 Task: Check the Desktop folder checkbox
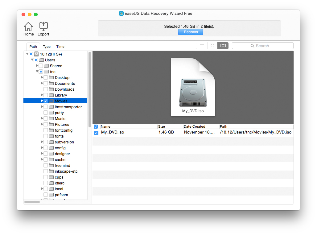pos(46,77)
